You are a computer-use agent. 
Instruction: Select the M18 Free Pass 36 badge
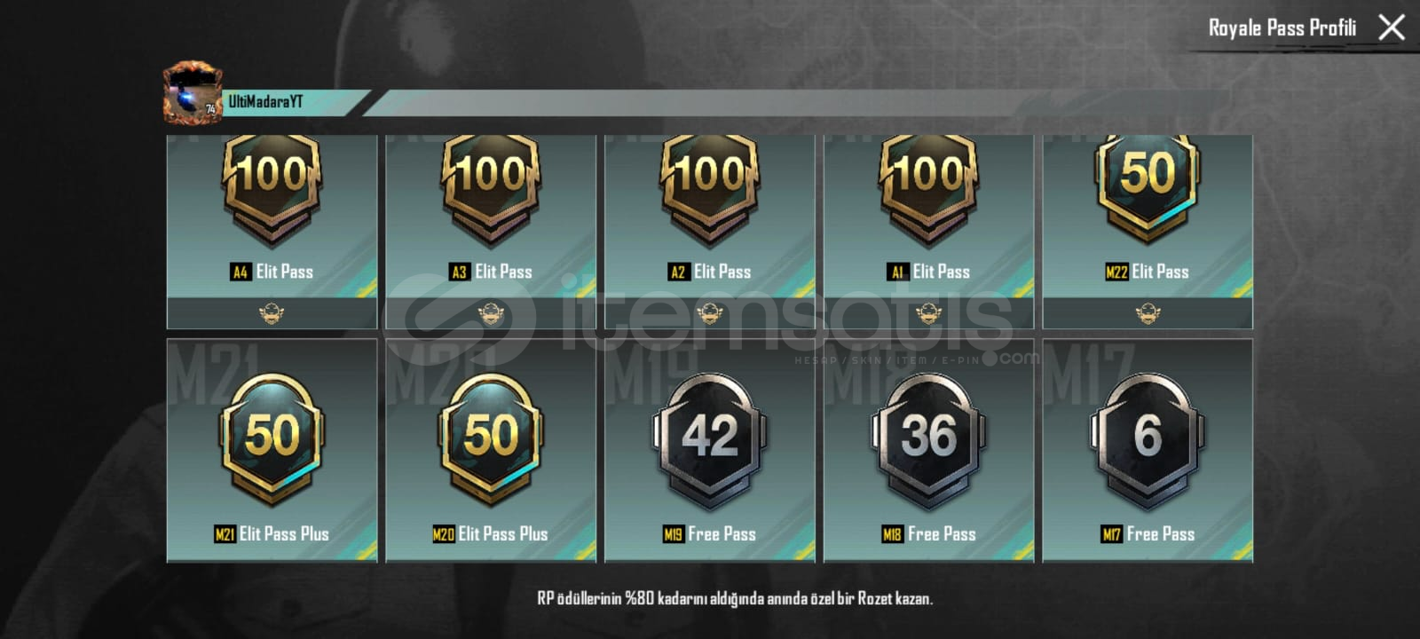point(928,450)
